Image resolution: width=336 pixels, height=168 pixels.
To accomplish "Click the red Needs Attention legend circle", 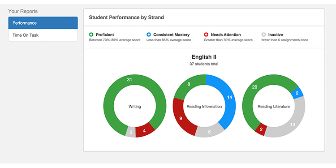I will click(x=206, y=34).
